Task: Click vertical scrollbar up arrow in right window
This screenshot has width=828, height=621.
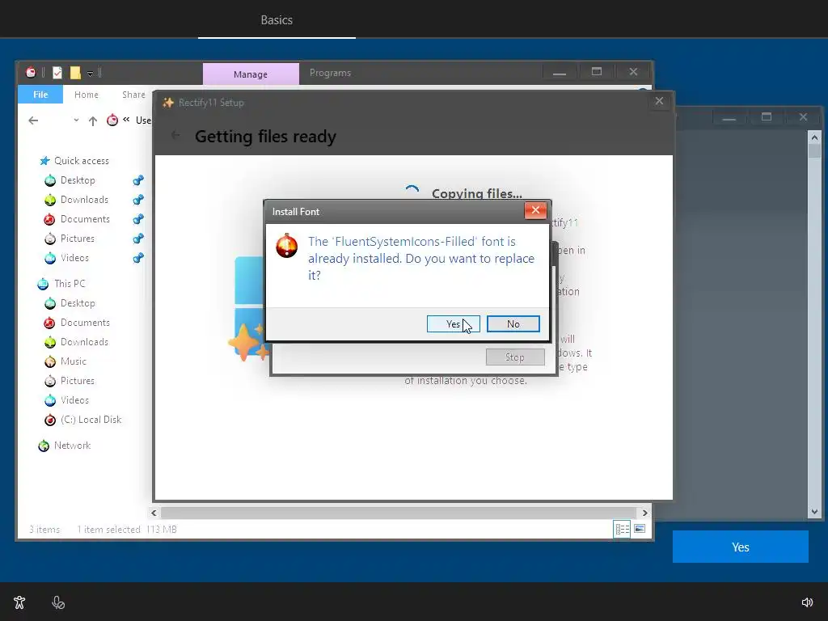Action: tap(814, 137)
